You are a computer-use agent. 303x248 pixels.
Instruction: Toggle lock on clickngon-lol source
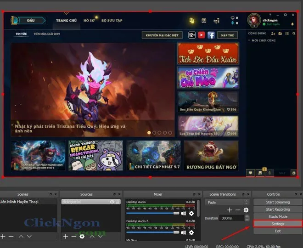click(x=117, y=202)
